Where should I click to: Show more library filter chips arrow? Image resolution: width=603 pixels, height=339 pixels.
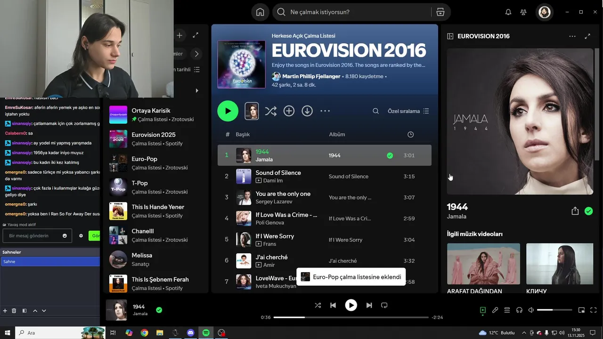(x=196, y=54)
